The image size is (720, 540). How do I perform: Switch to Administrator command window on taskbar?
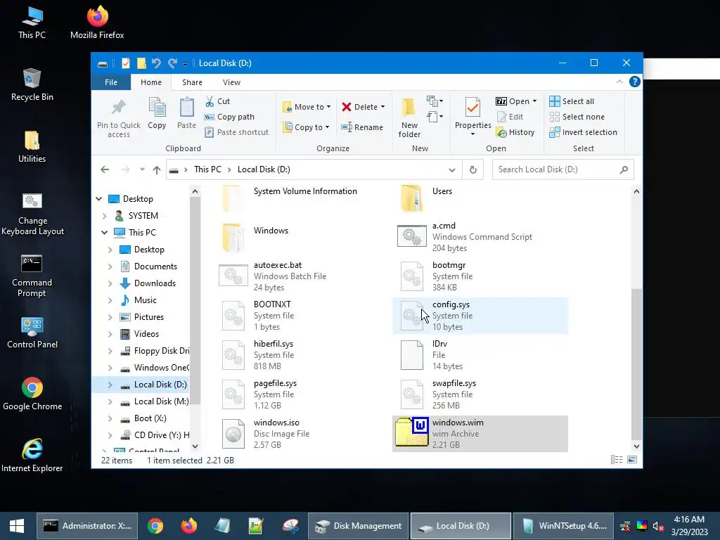click(87, 526)
